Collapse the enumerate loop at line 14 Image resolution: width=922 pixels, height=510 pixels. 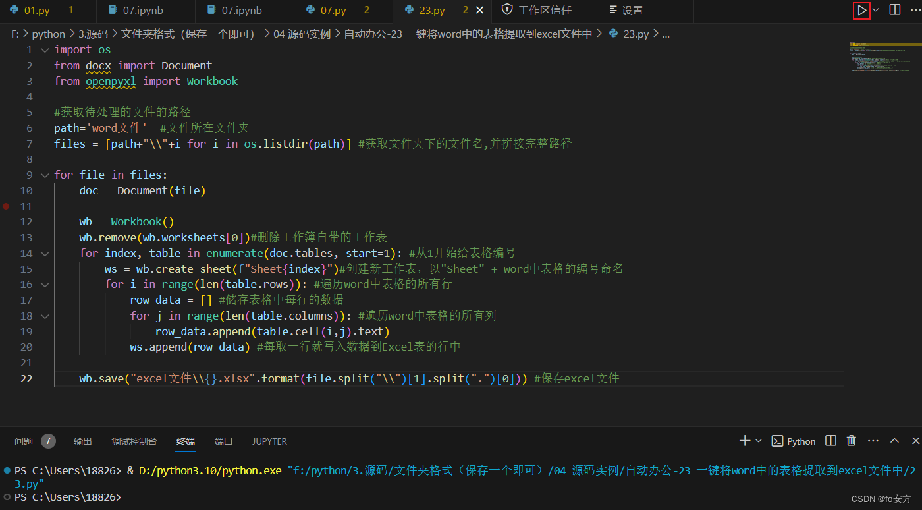(45, 254)
